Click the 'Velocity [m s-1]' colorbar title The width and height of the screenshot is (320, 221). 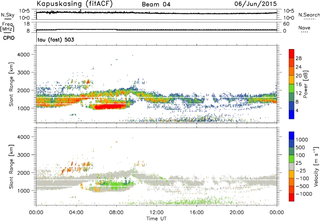(x=316, y=166)
